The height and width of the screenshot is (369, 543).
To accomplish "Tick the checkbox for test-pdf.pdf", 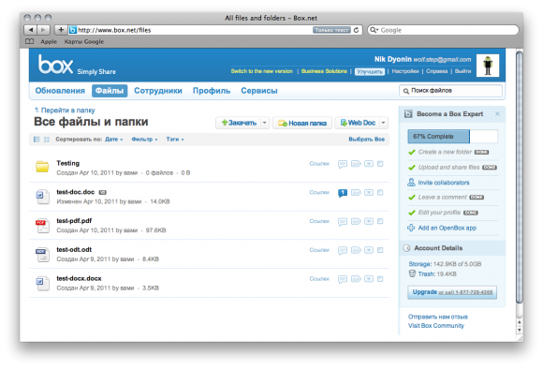I will (x=380, y=221).
